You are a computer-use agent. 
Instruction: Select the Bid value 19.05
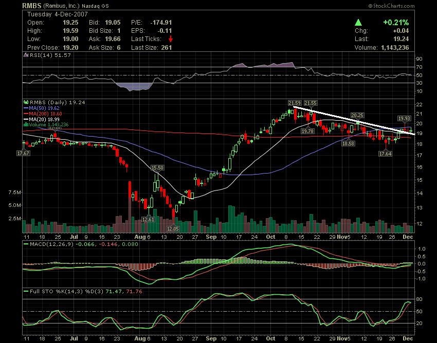click(113, 23)
